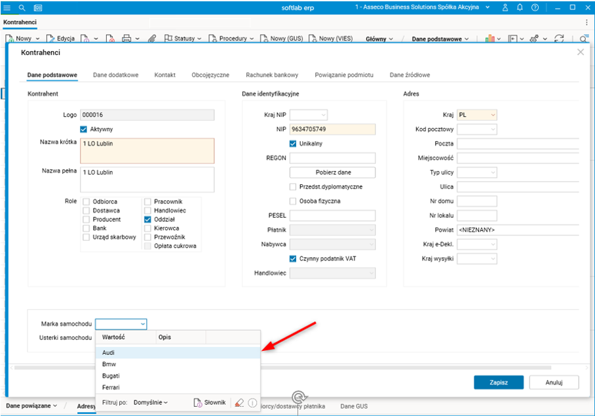
Task: Click the paperclip attachments icon
Action: pos(152,38)
